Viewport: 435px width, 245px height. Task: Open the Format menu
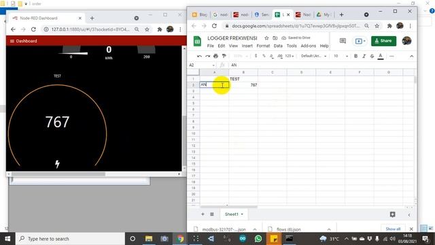(263, 46)
